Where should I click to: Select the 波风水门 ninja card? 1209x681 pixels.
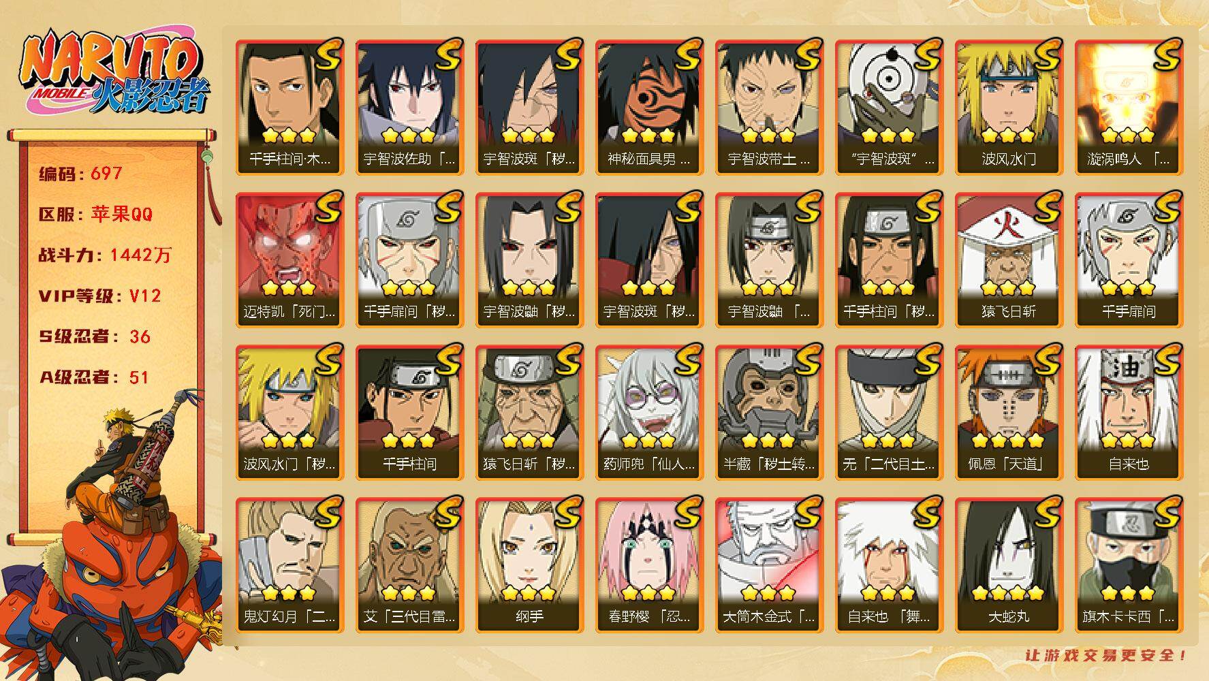1009,108
